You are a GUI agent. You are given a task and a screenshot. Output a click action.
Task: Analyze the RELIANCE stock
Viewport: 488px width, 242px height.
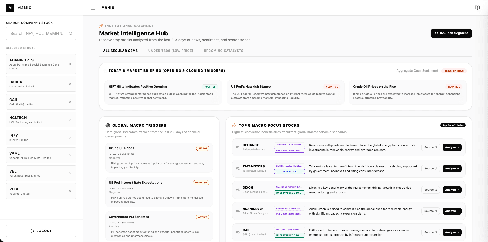[x=452, y=147]
